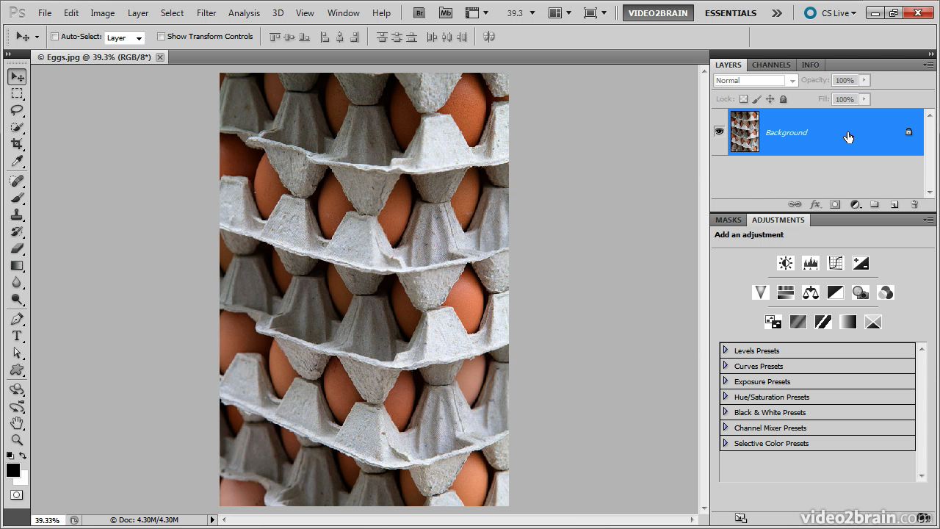Select the Brush tool

[17, 198]
